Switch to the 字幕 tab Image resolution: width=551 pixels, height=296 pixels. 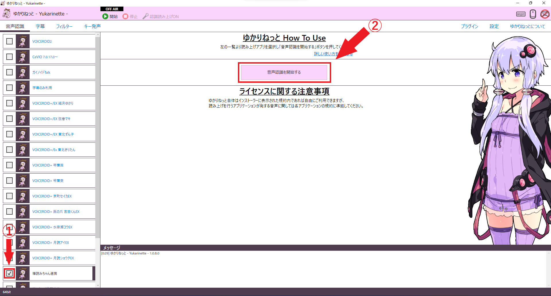(x=40, y=26)
